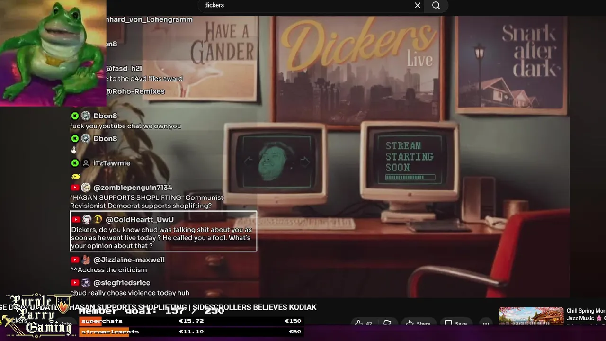Click the username @ColdHeartt_UwU
This screenshot has width=606, height=341.
(140, 219)
